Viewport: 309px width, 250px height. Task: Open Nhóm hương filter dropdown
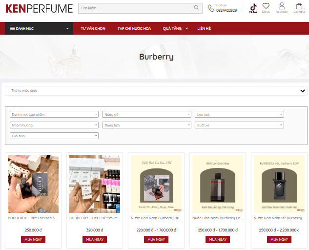(x=54, y=125)
